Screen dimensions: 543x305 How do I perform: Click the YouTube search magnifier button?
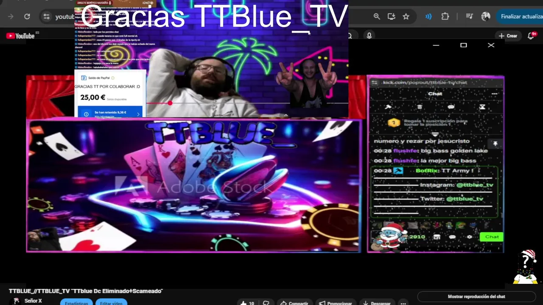click(350, 36)
